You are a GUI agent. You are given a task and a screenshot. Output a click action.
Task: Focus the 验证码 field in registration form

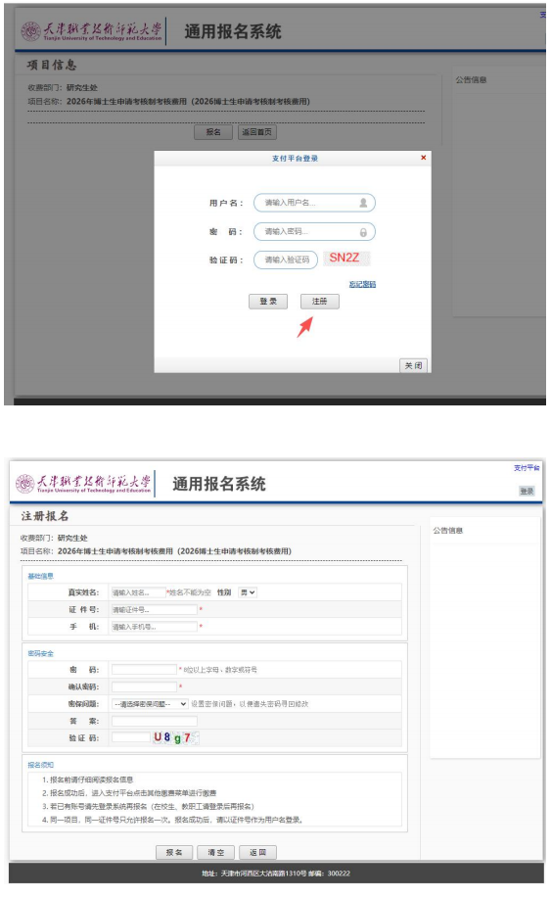click(x=131, y=737)
